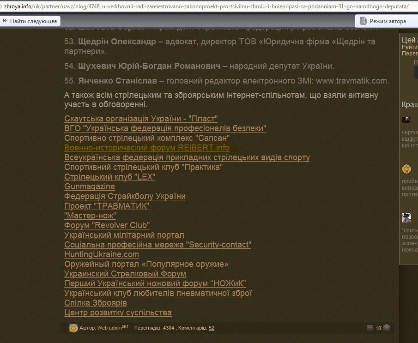Click the 'Найти следующее' find-next button

click(30, 21)
